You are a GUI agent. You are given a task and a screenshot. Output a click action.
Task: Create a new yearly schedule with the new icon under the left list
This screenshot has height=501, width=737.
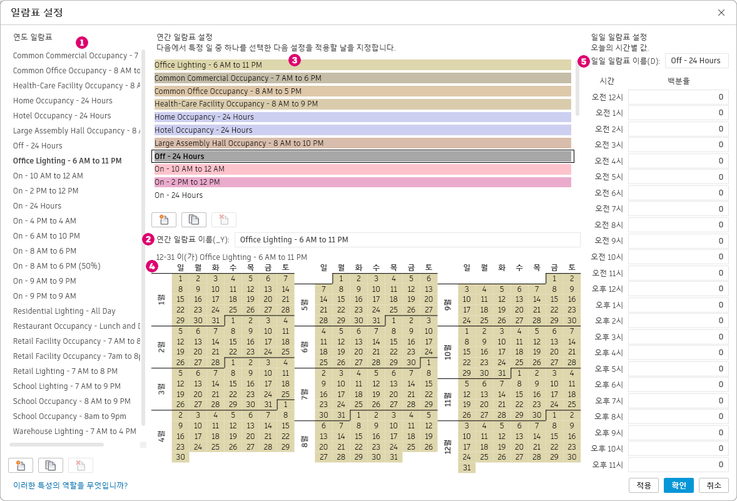21,465
